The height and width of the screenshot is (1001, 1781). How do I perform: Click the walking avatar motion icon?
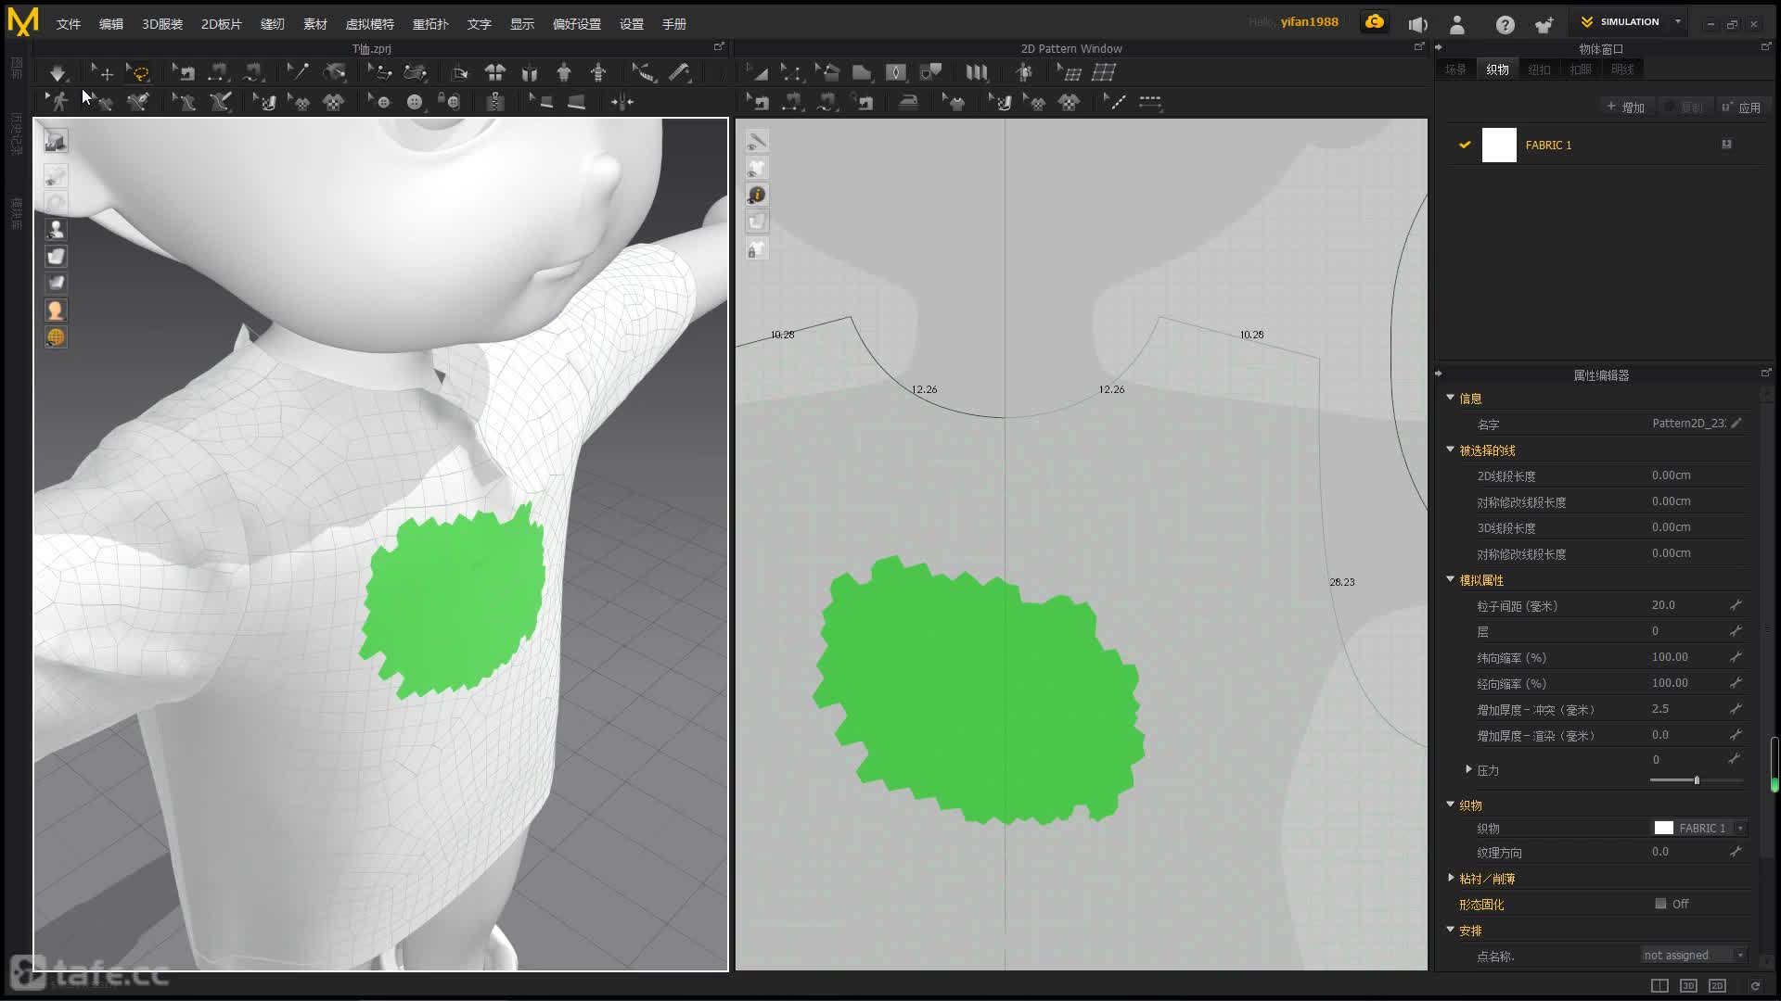[58, 102]
